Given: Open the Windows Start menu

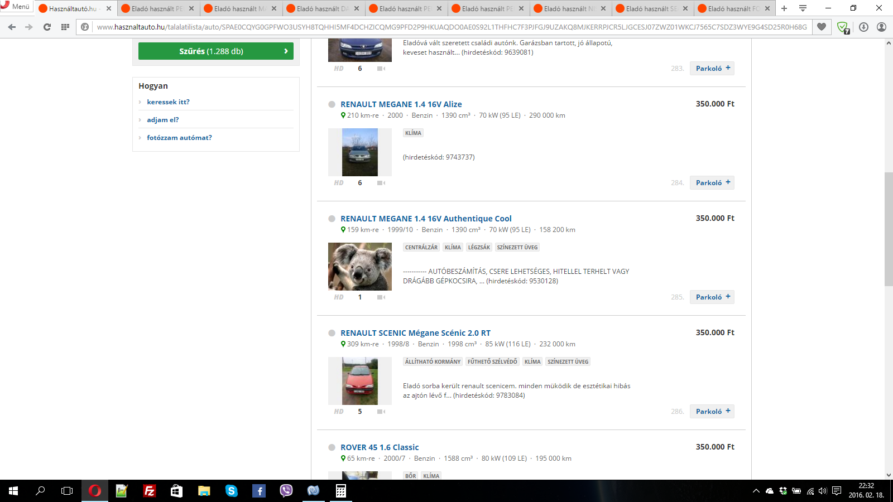Looking at the screenshot, I should (x=13, y=491).
